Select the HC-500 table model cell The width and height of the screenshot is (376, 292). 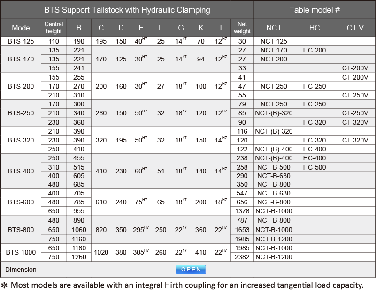tap(315, 167)
